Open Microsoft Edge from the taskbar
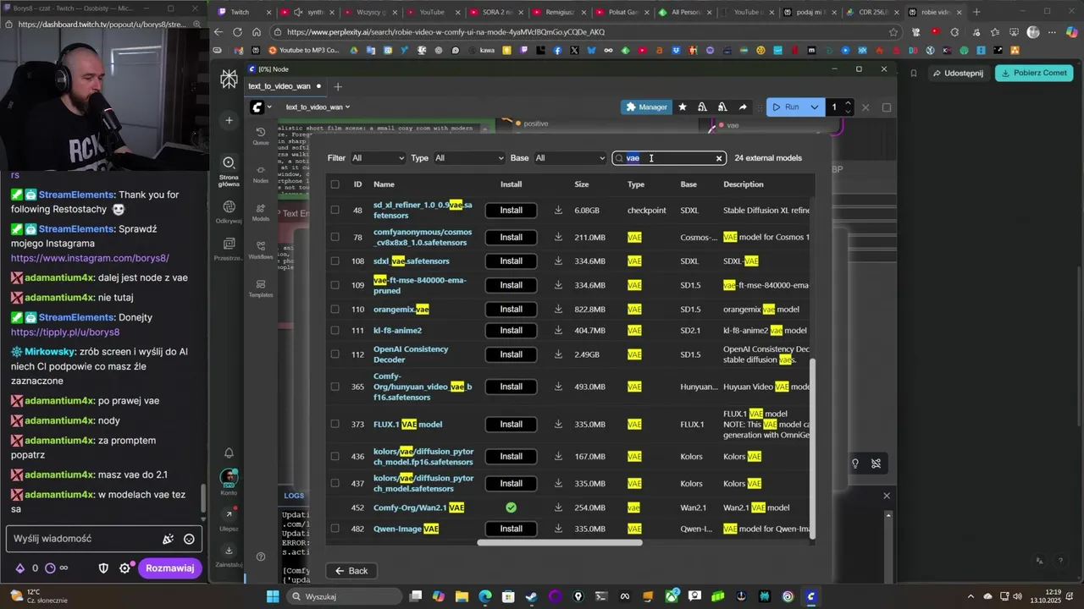The width and height of the screenshot is (1084, 609). (x=485, y=596)
